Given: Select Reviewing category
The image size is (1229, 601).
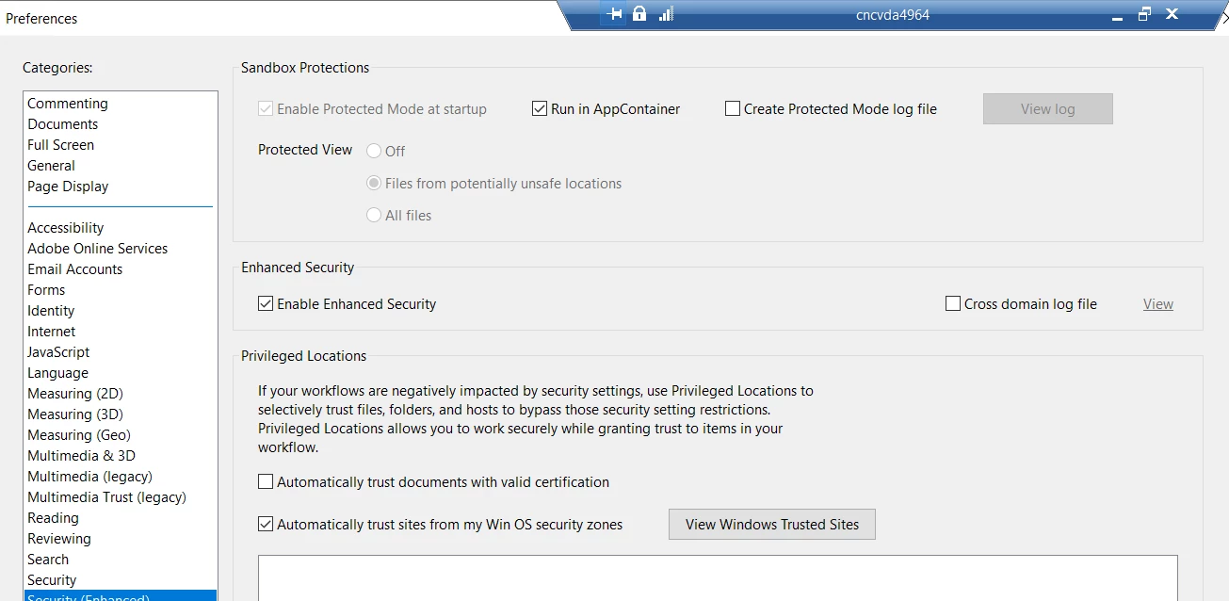Looking at the screenshot, I should [121, 538].
